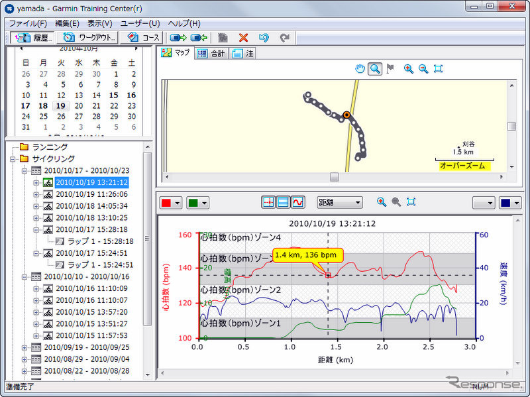The height and width of the screenshot is (397, 530).
Task: Select activity 2010/10/16 11:10:09
Action: [x=91, y=288]
